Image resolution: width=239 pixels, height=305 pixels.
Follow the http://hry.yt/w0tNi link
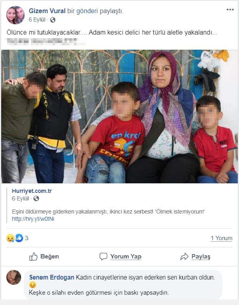pyautogui.click(x=33, y=219)
